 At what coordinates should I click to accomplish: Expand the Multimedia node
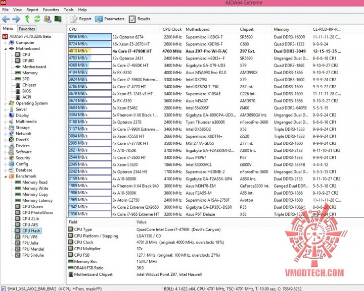click(6, 122)
